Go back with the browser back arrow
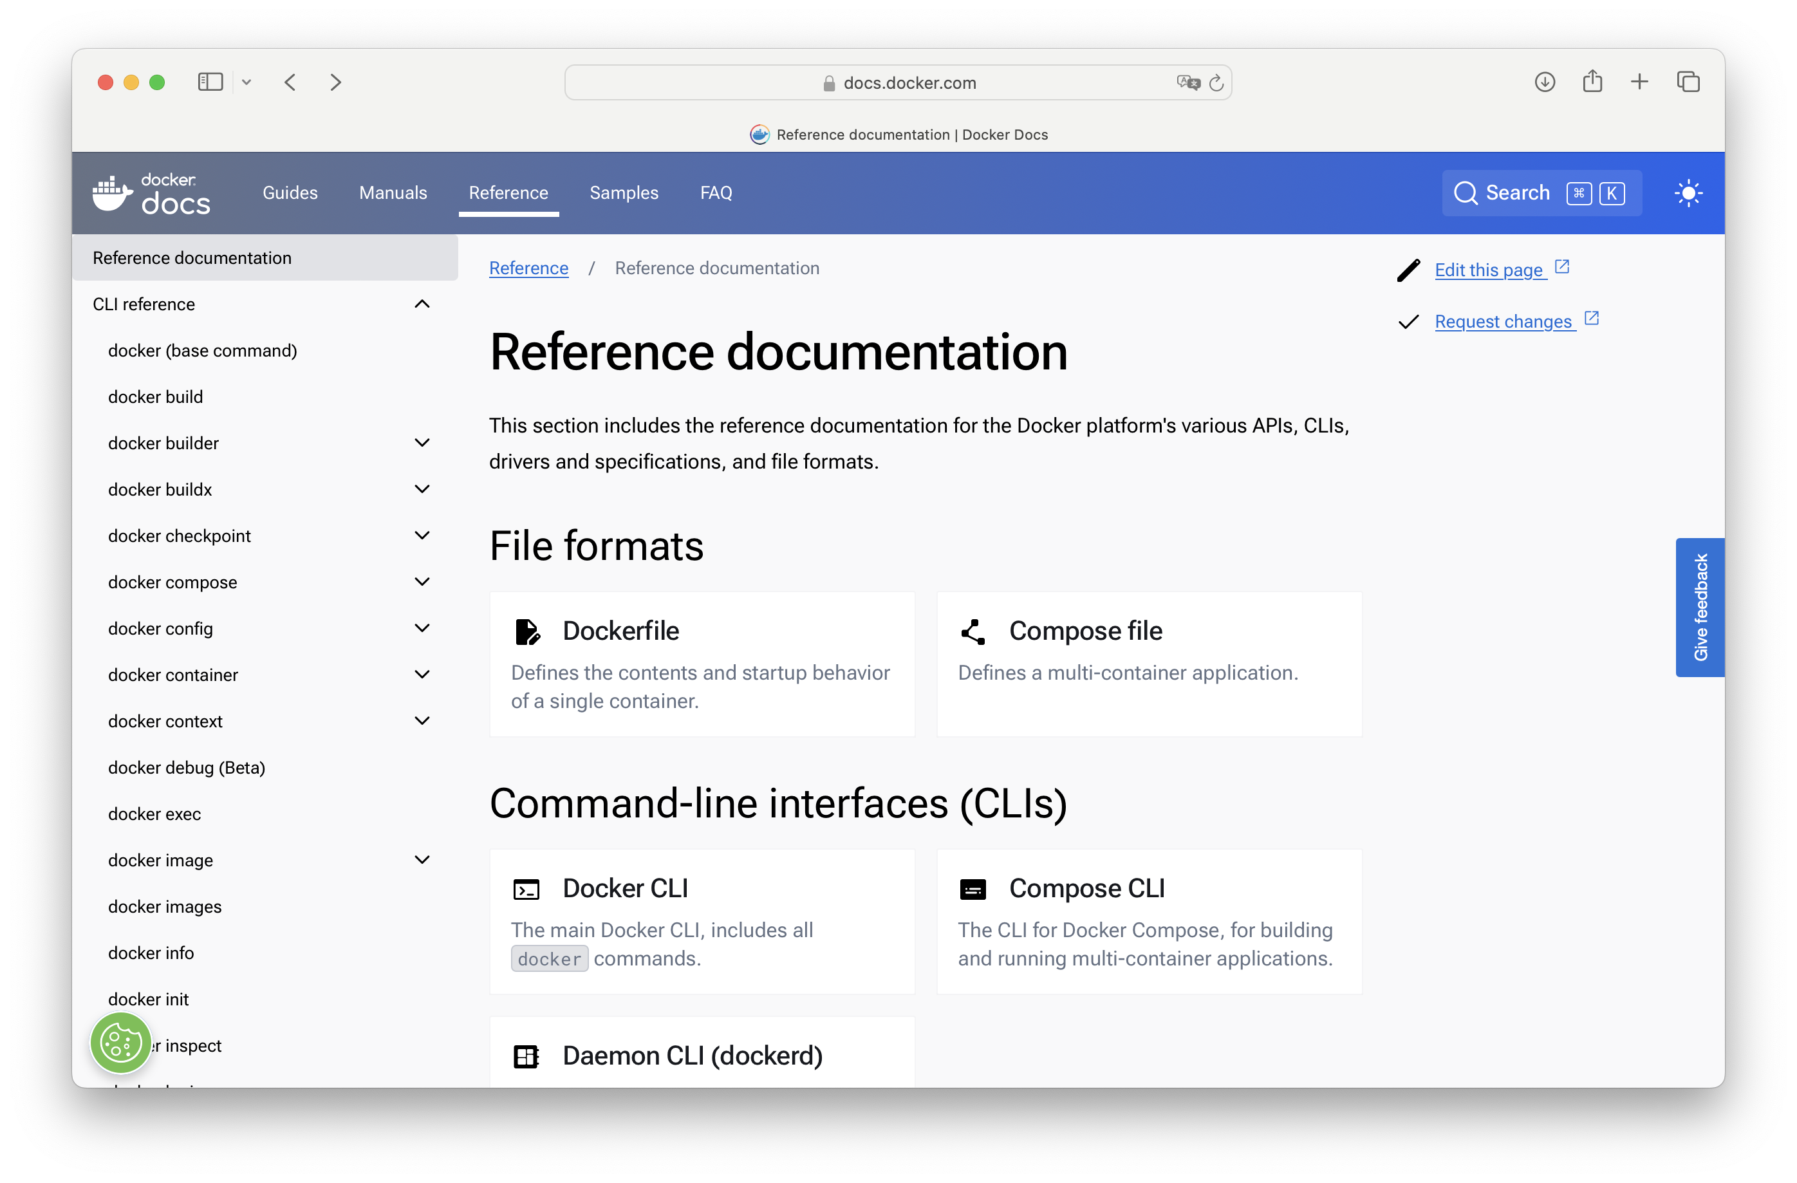This screenshot has width=1797, height=1183. [291, 82]
